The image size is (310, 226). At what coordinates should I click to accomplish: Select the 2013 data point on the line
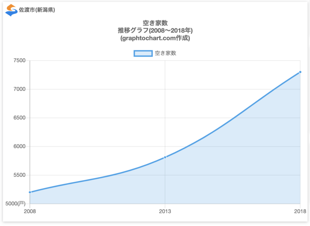pos(165,157)
